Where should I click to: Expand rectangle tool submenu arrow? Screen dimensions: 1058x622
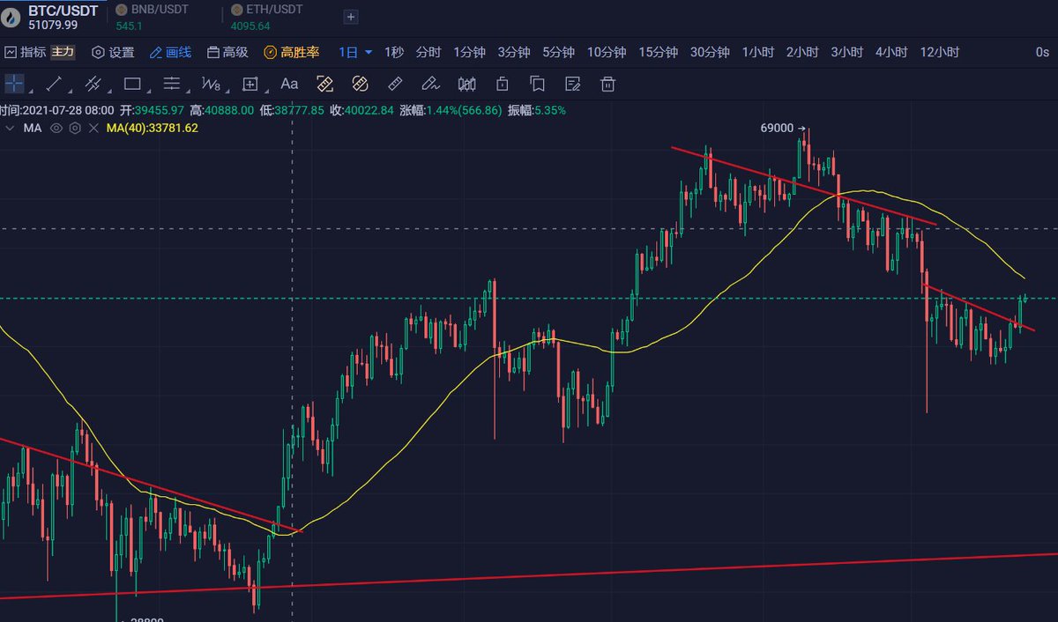click(148, 90)
